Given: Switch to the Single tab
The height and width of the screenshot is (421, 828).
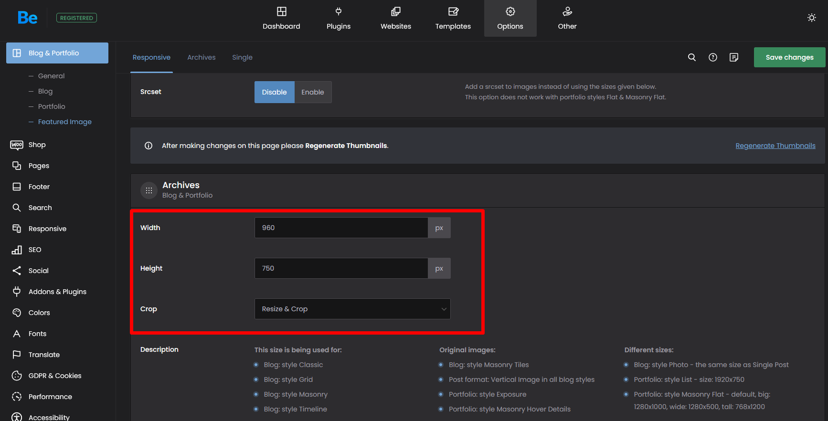Looking at the screenshot, I should pos(242,57).
